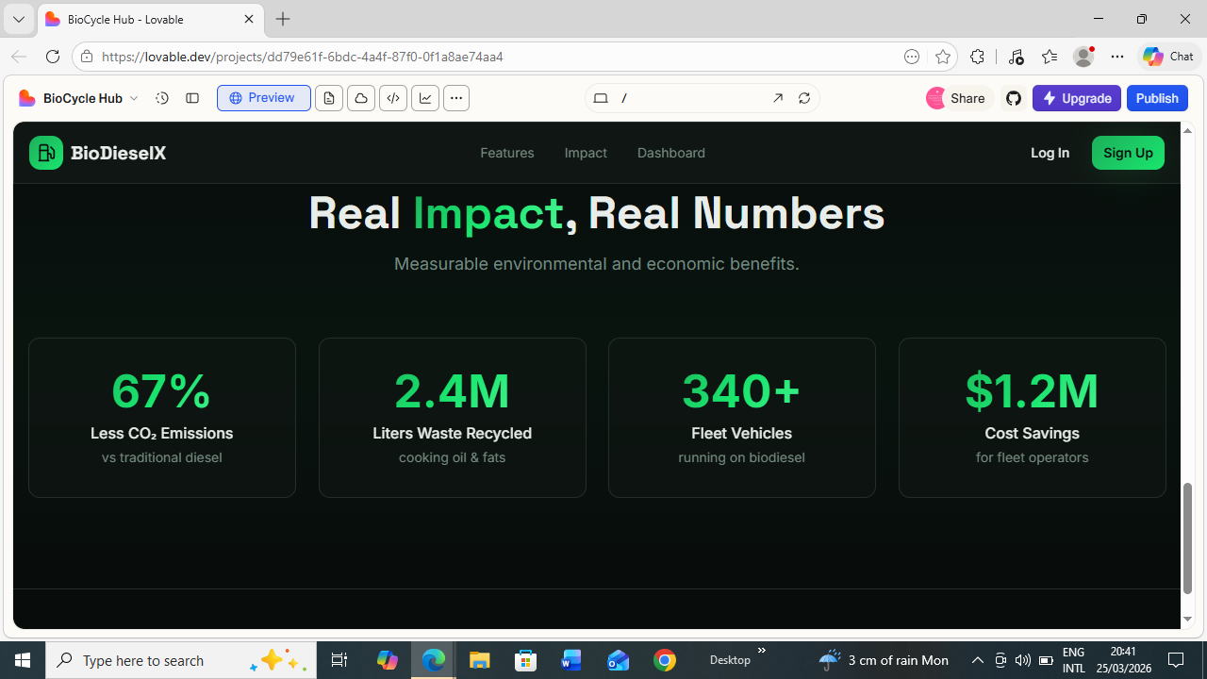Add this page to browser favorites star

(x=943, y=57)
